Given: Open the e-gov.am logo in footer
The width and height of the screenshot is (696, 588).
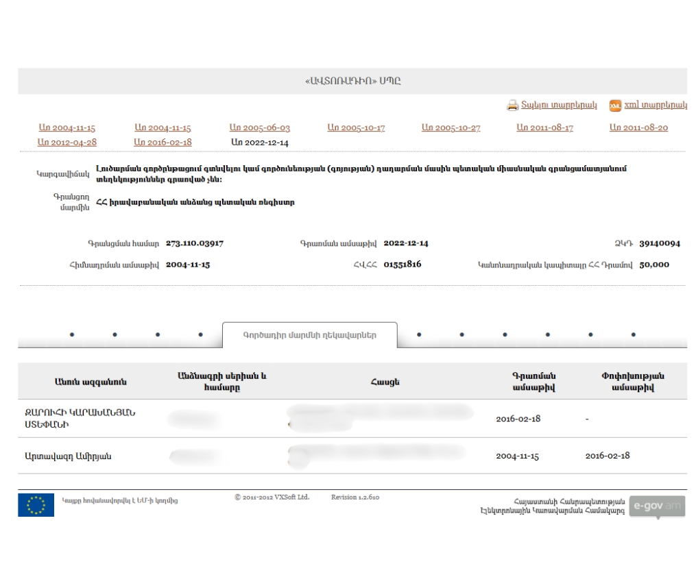Looking at the screenshot, I should click(x=656, y=506).
